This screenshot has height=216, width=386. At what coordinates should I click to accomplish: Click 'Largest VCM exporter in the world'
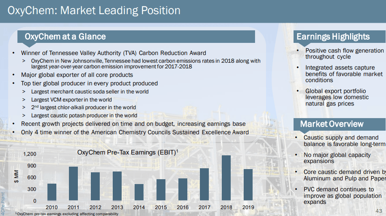coord(71,100)
